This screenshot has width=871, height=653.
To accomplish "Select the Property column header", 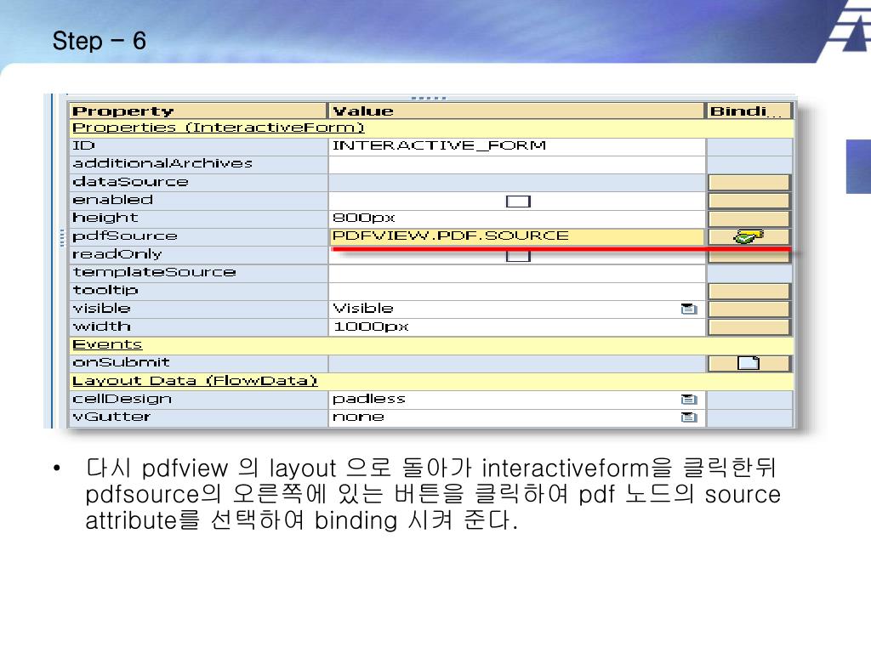I will coord(197,111).
